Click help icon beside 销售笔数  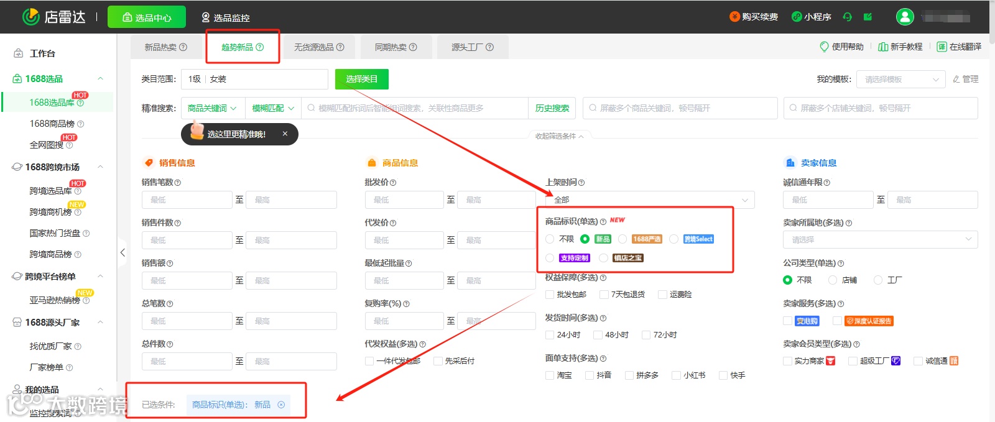click(178, 183)
